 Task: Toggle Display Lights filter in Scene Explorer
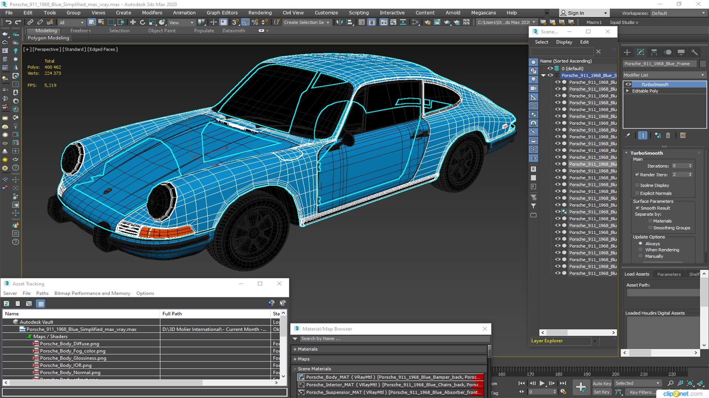click(533, 80)
